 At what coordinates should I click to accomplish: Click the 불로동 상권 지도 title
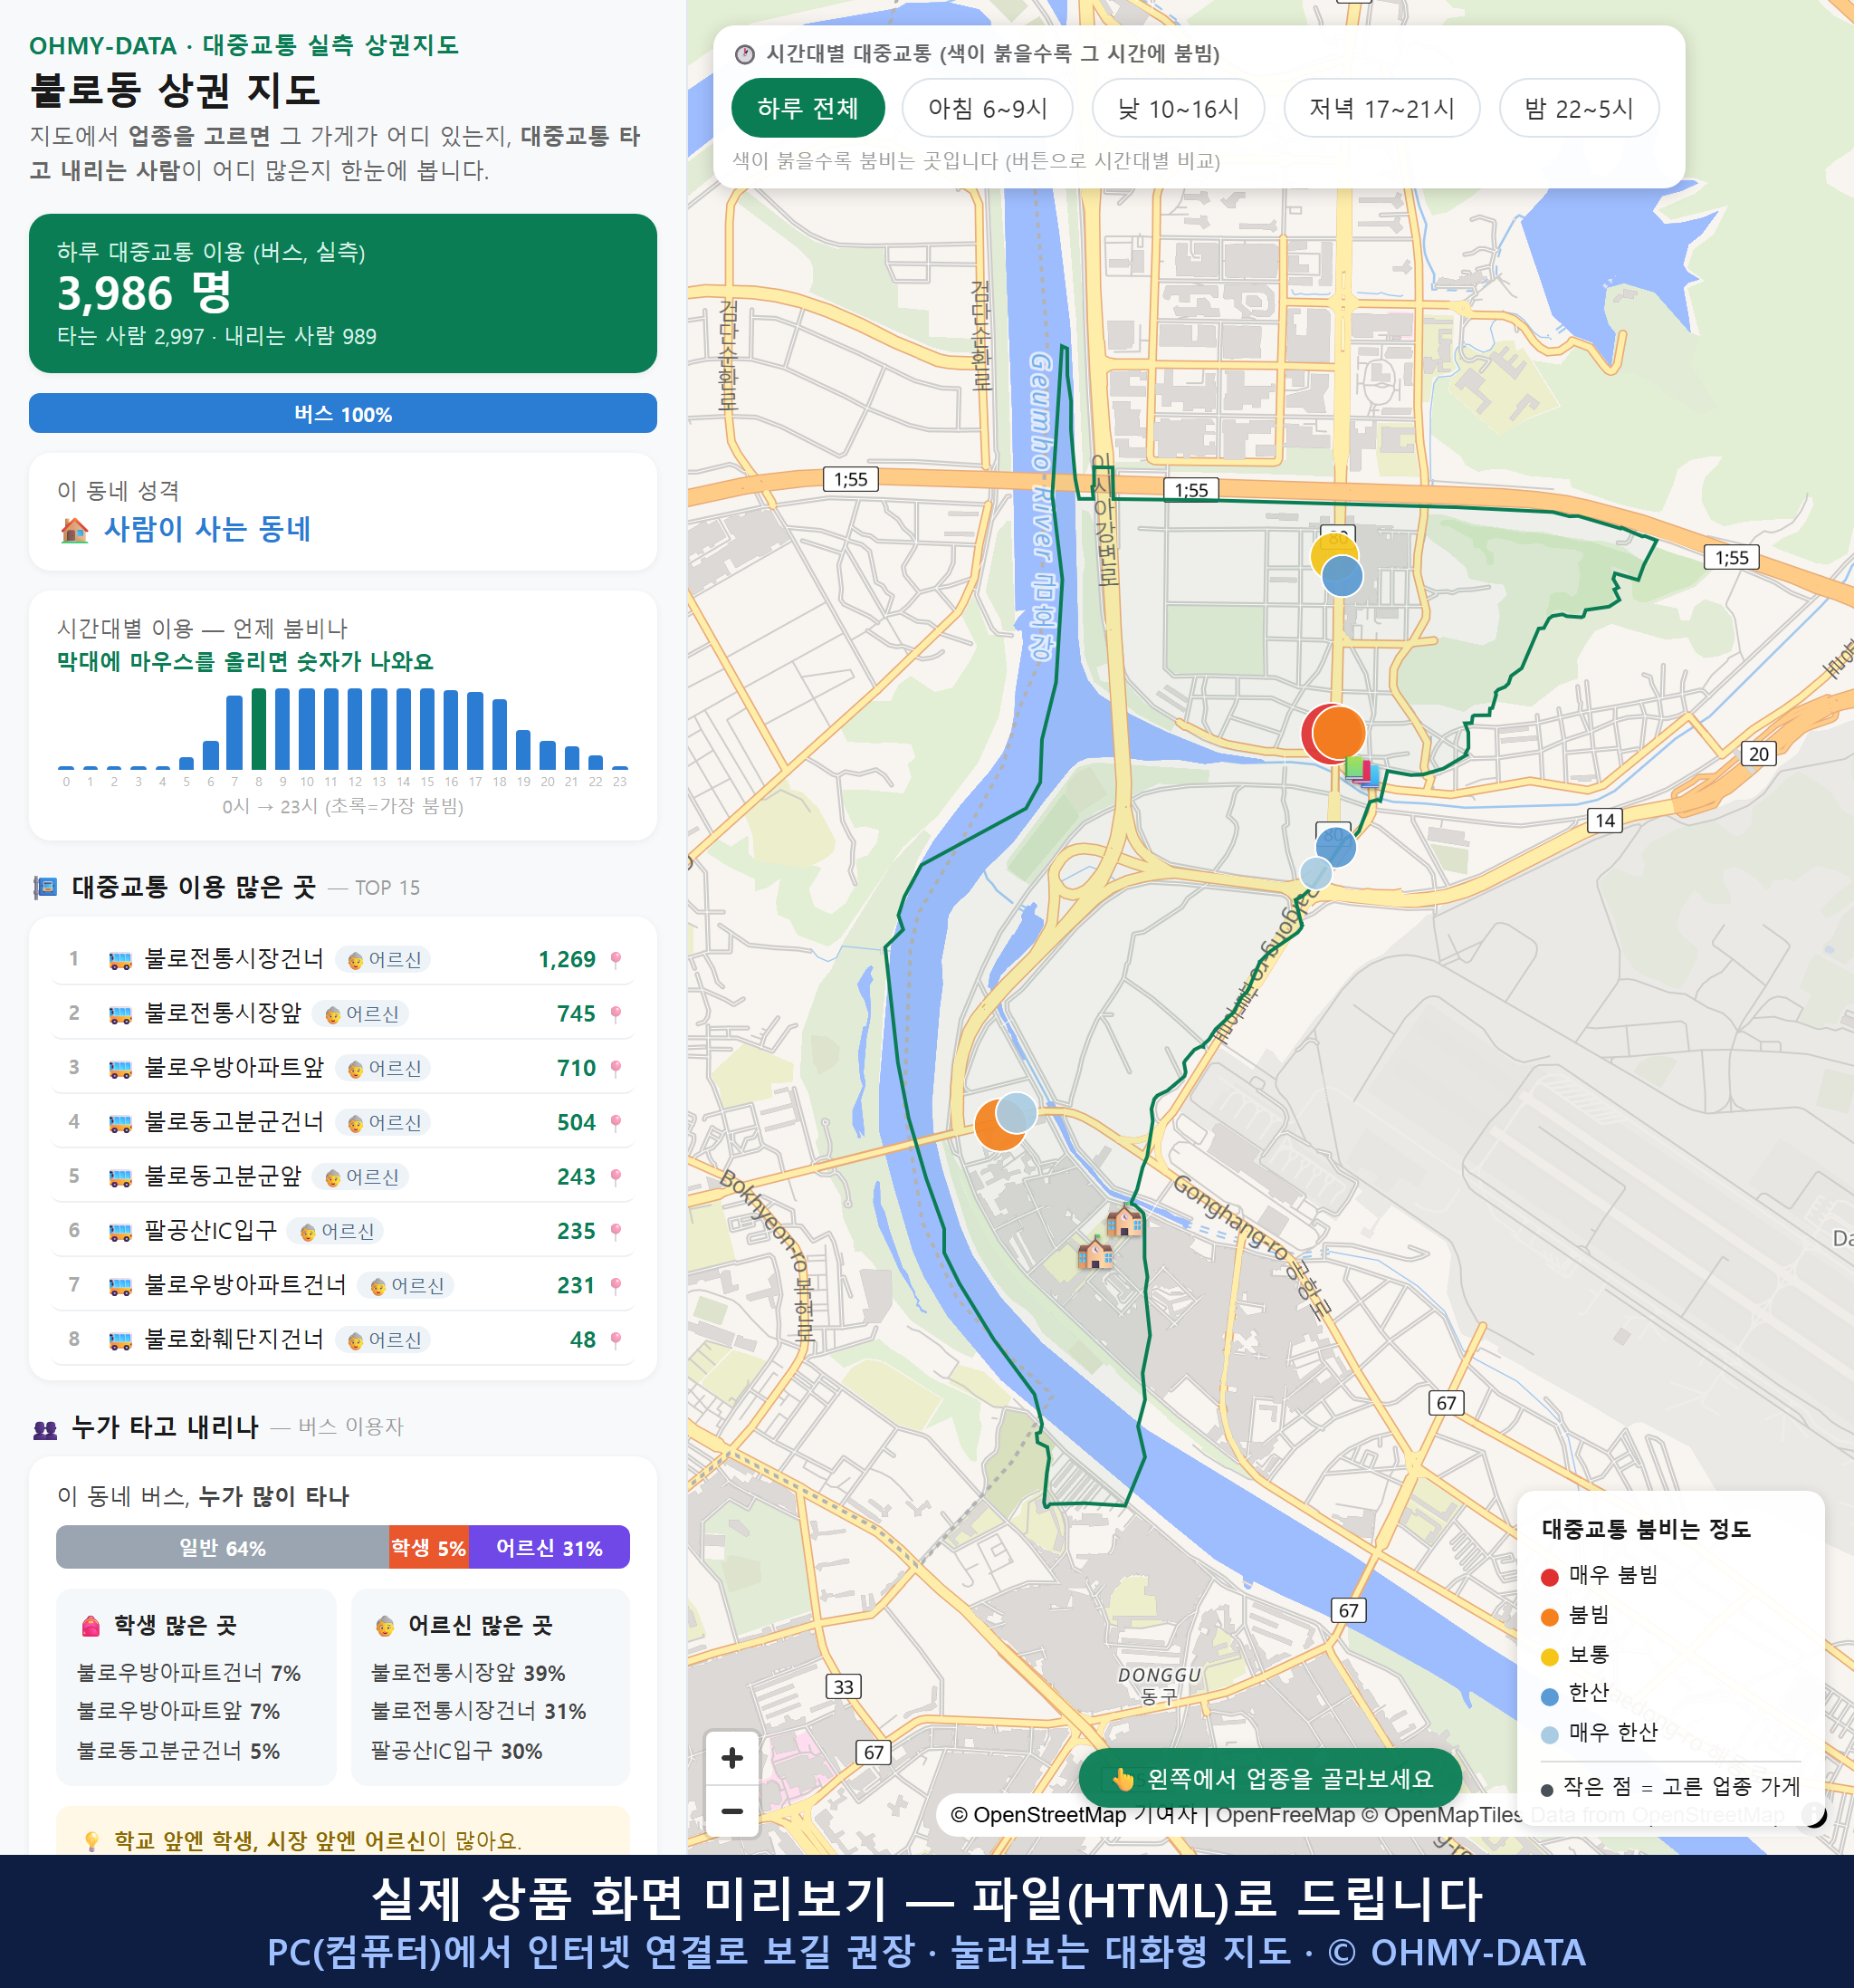[x=175, y=90]
